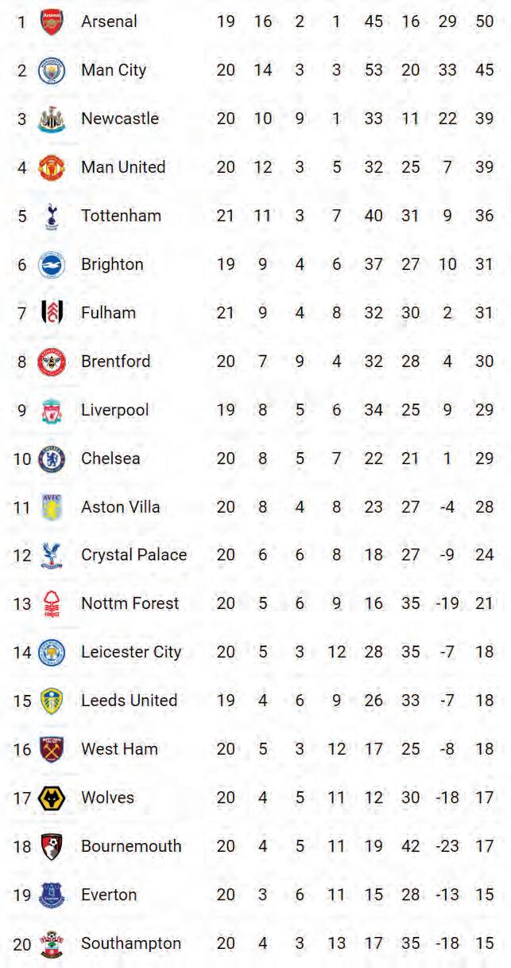Open the Crystal Palace team name

(x=134, y=555)
